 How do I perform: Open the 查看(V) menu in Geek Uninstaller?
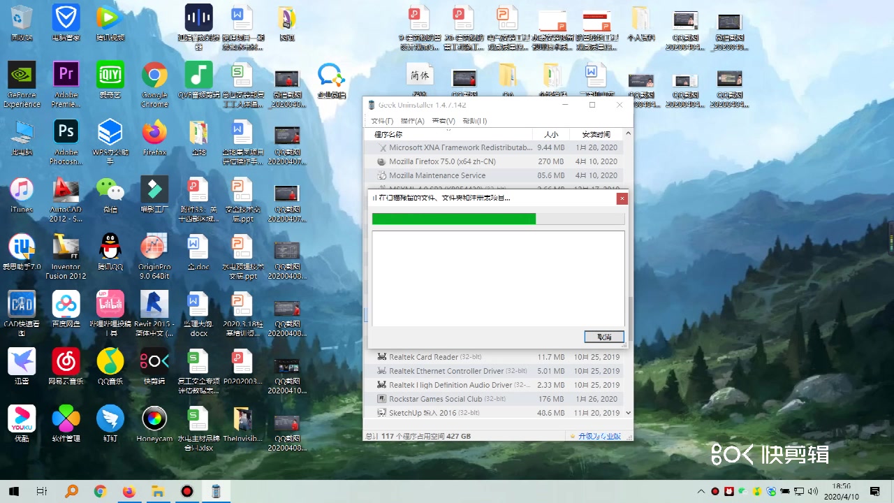[x=444, y=121]
